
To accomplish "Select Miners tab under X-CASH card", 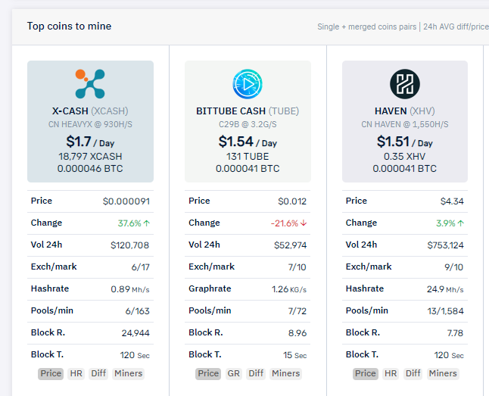I will click(x=128, y=373).
